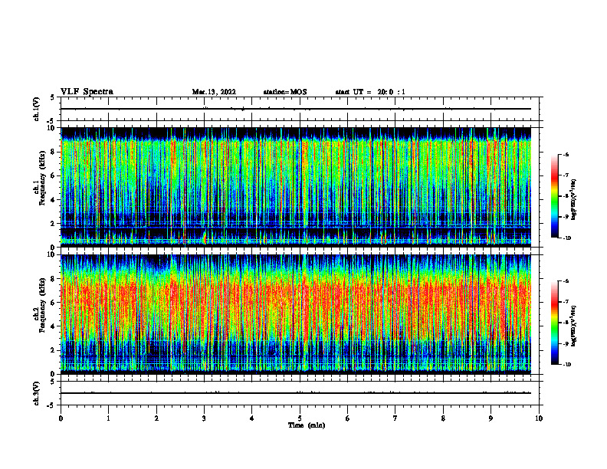Click the time axis tick label "2"
This screenshot has width=607, height=469.
(156, 418)
